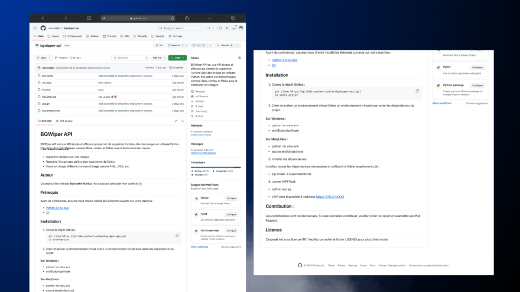The image size is (520, 292).
Task: Click the Create a new release link
Action: click(x=200, y=135)
